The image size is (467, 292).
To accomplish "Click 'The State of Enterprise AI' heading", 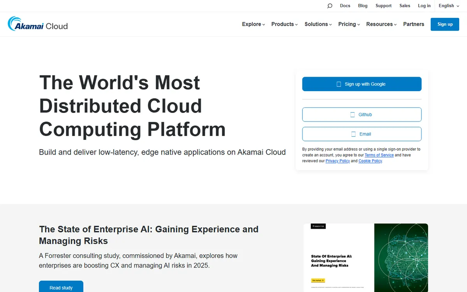I will (x=149, y=235).
